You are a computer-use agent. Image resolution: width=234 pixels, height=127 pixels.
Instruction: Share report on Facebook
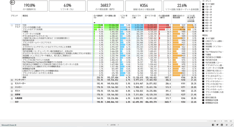pos(213,125)
